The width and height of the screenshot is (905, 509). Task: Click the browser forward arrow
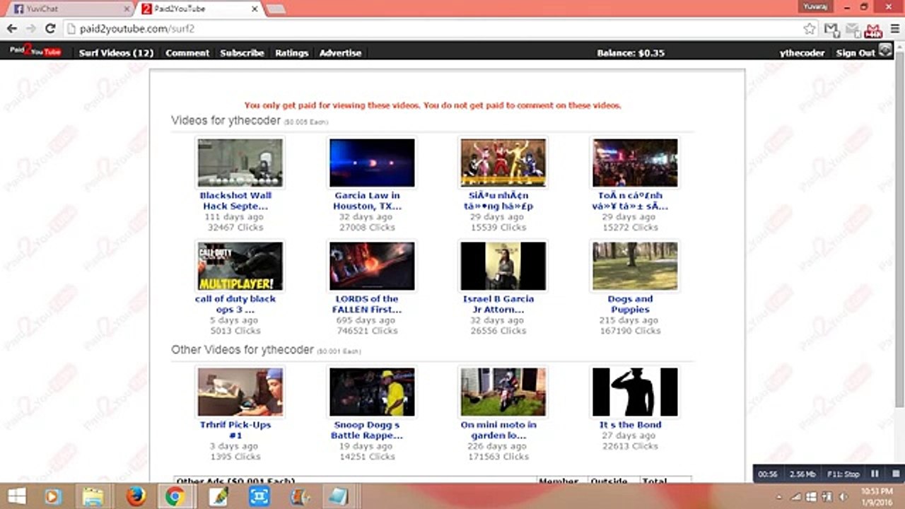[x=30, y=29]
